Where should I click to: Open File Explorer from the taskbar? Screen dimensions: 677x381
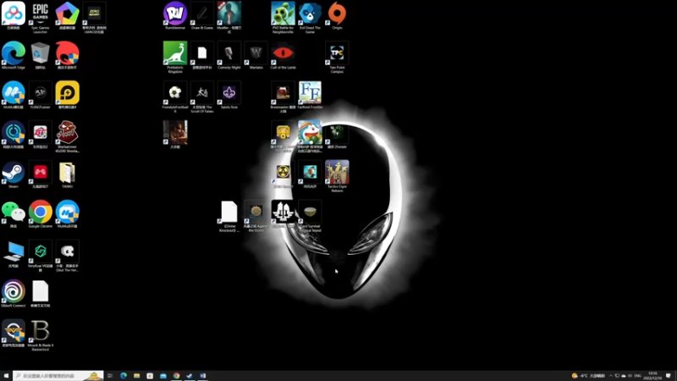pos(136,376)
